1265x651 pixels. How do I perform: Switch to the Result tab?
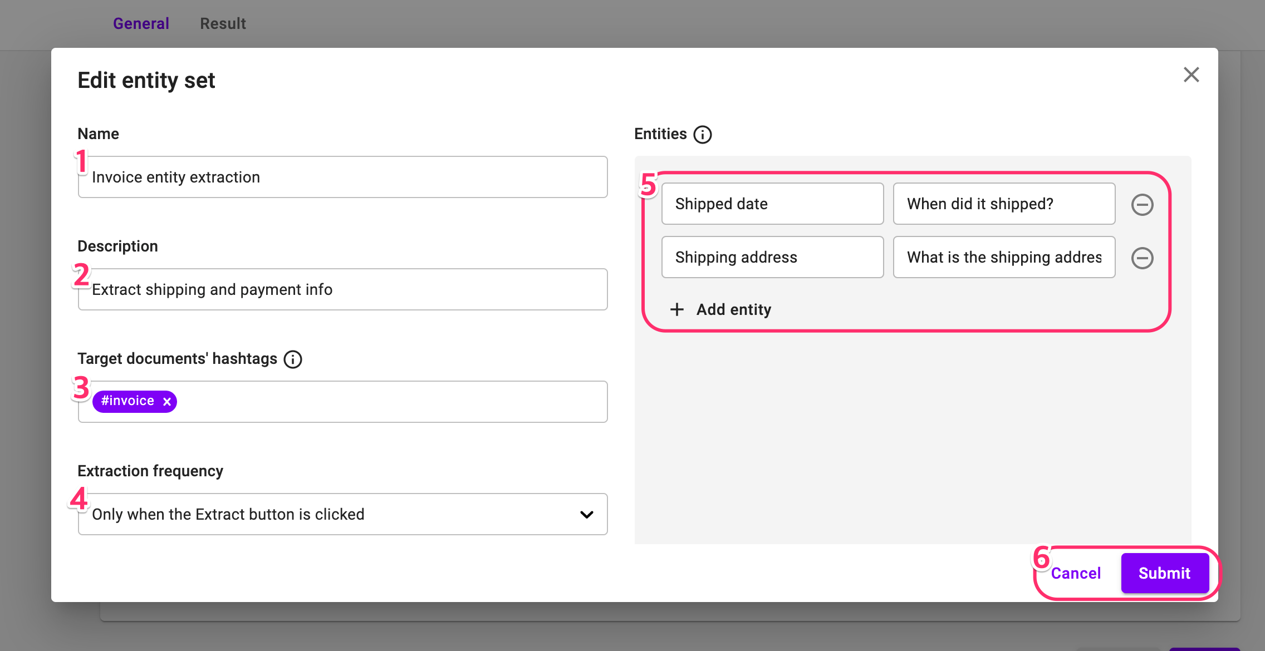click(223, 23)
